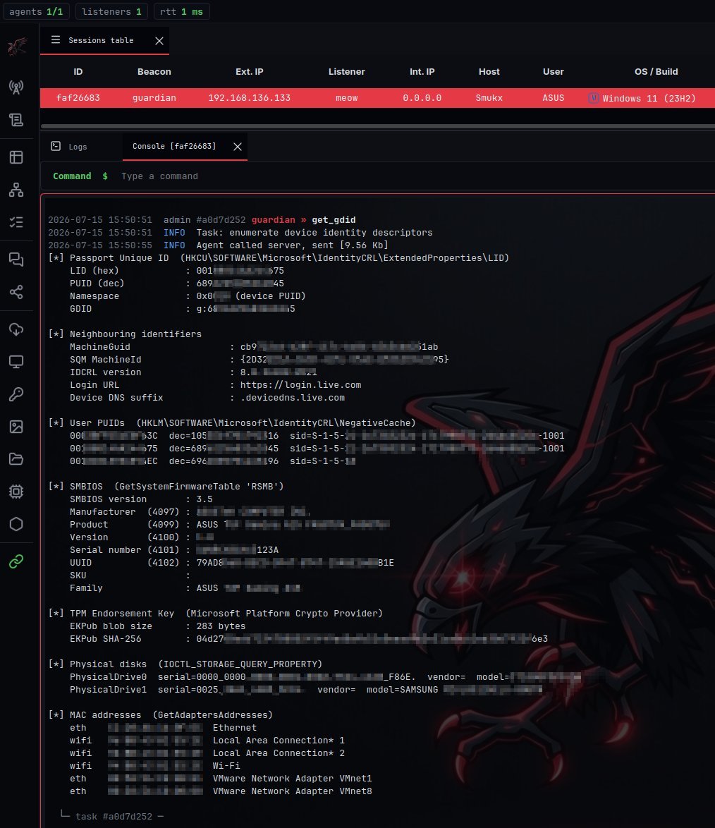The width and height of the screenshot is (715, 828).
Task: Click the cloud download sidebar icon
Action: tap(16, 329)
